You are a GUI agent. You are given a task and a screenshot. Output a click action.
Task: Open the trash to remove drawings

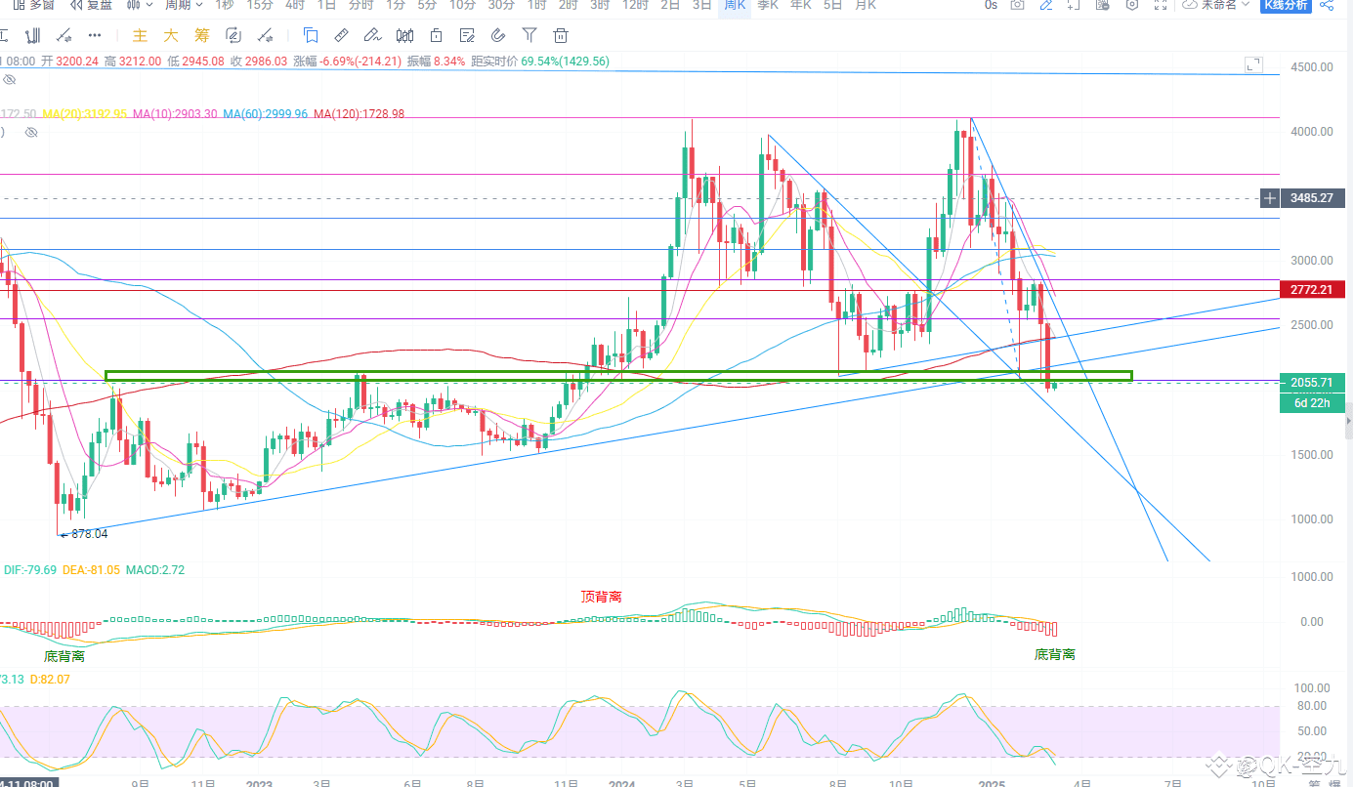pyautogui.click(x=561, y=35)
